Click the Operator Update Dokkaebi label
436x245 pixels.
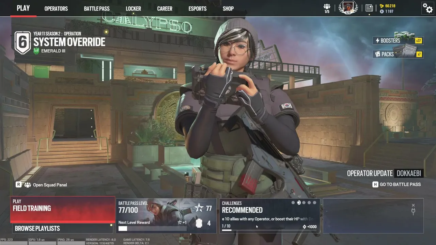coord(385,173)
